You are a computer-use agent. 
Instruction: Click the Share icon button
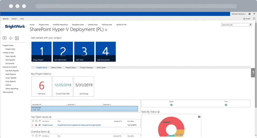247,19
